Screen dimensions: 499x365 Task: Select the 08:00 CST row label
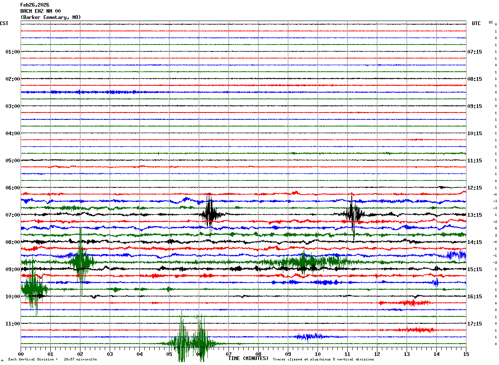(x=13, y=242)
